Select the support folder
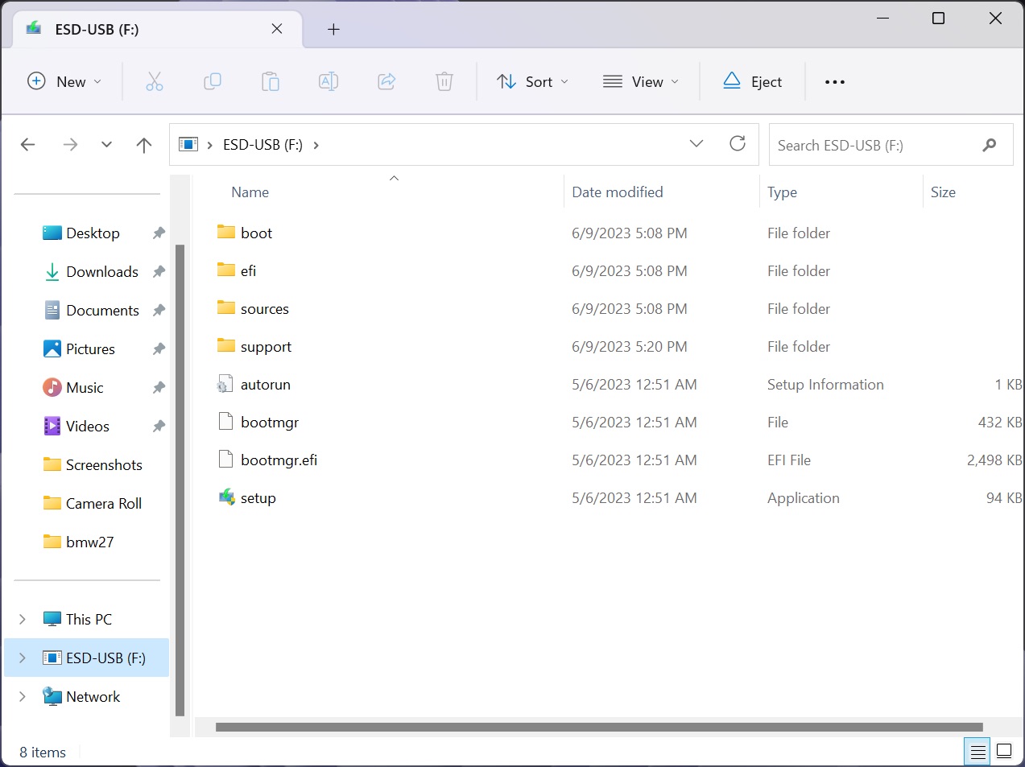Viewport: 1025px width, 767px height. (x=266, y=347)
